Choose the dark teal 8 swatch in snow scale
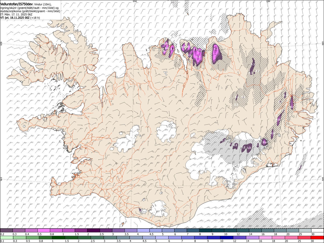This screenshot has height=243, width=324. tap(206, 231)
